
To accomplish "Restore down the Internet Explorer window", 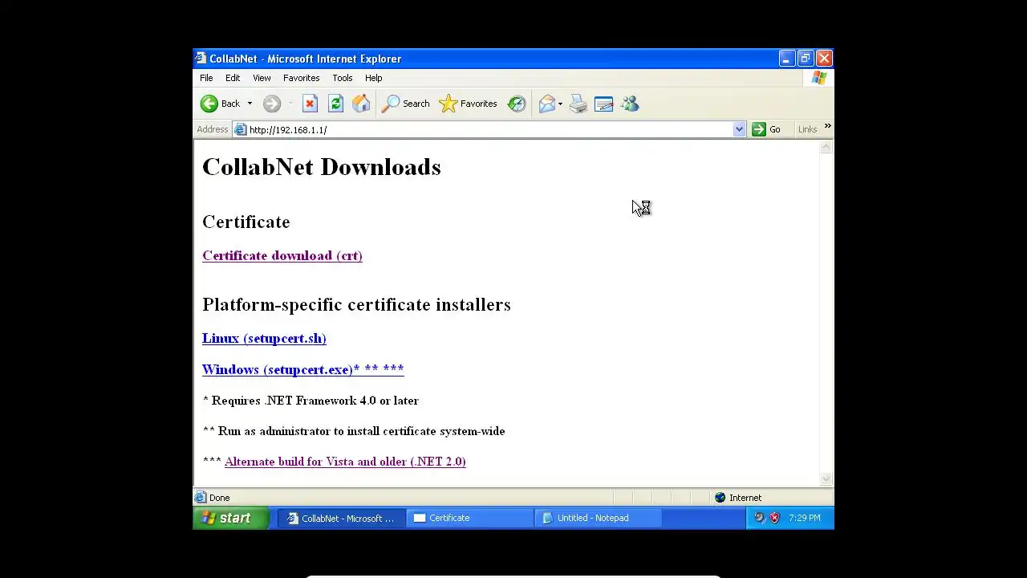I will coord(805,58).
